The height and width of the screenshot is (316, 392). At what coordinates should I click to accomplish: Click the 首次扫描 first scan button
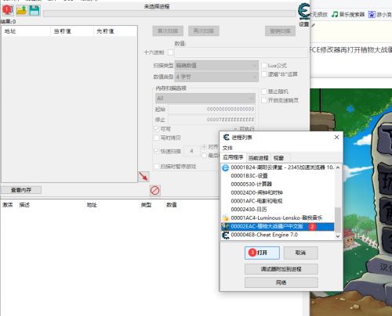click(x=168, y=31)
